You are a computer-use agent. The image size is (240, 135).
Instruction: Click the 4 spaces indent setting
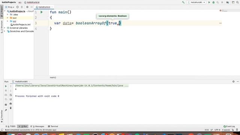[226, 130]
